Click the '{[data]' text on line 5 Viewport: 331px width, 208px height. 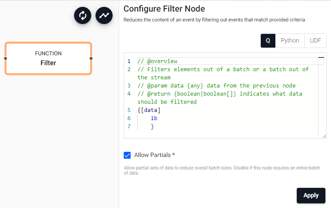[149, 110]
